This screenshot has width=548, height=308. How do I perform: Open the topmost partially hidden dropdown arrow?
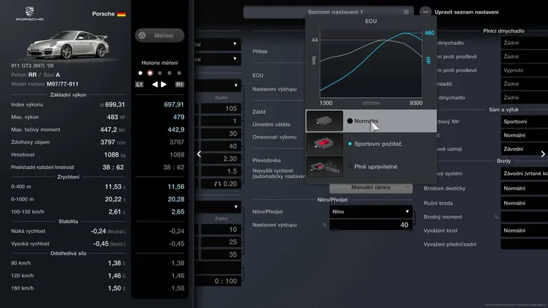coord(235,44)
